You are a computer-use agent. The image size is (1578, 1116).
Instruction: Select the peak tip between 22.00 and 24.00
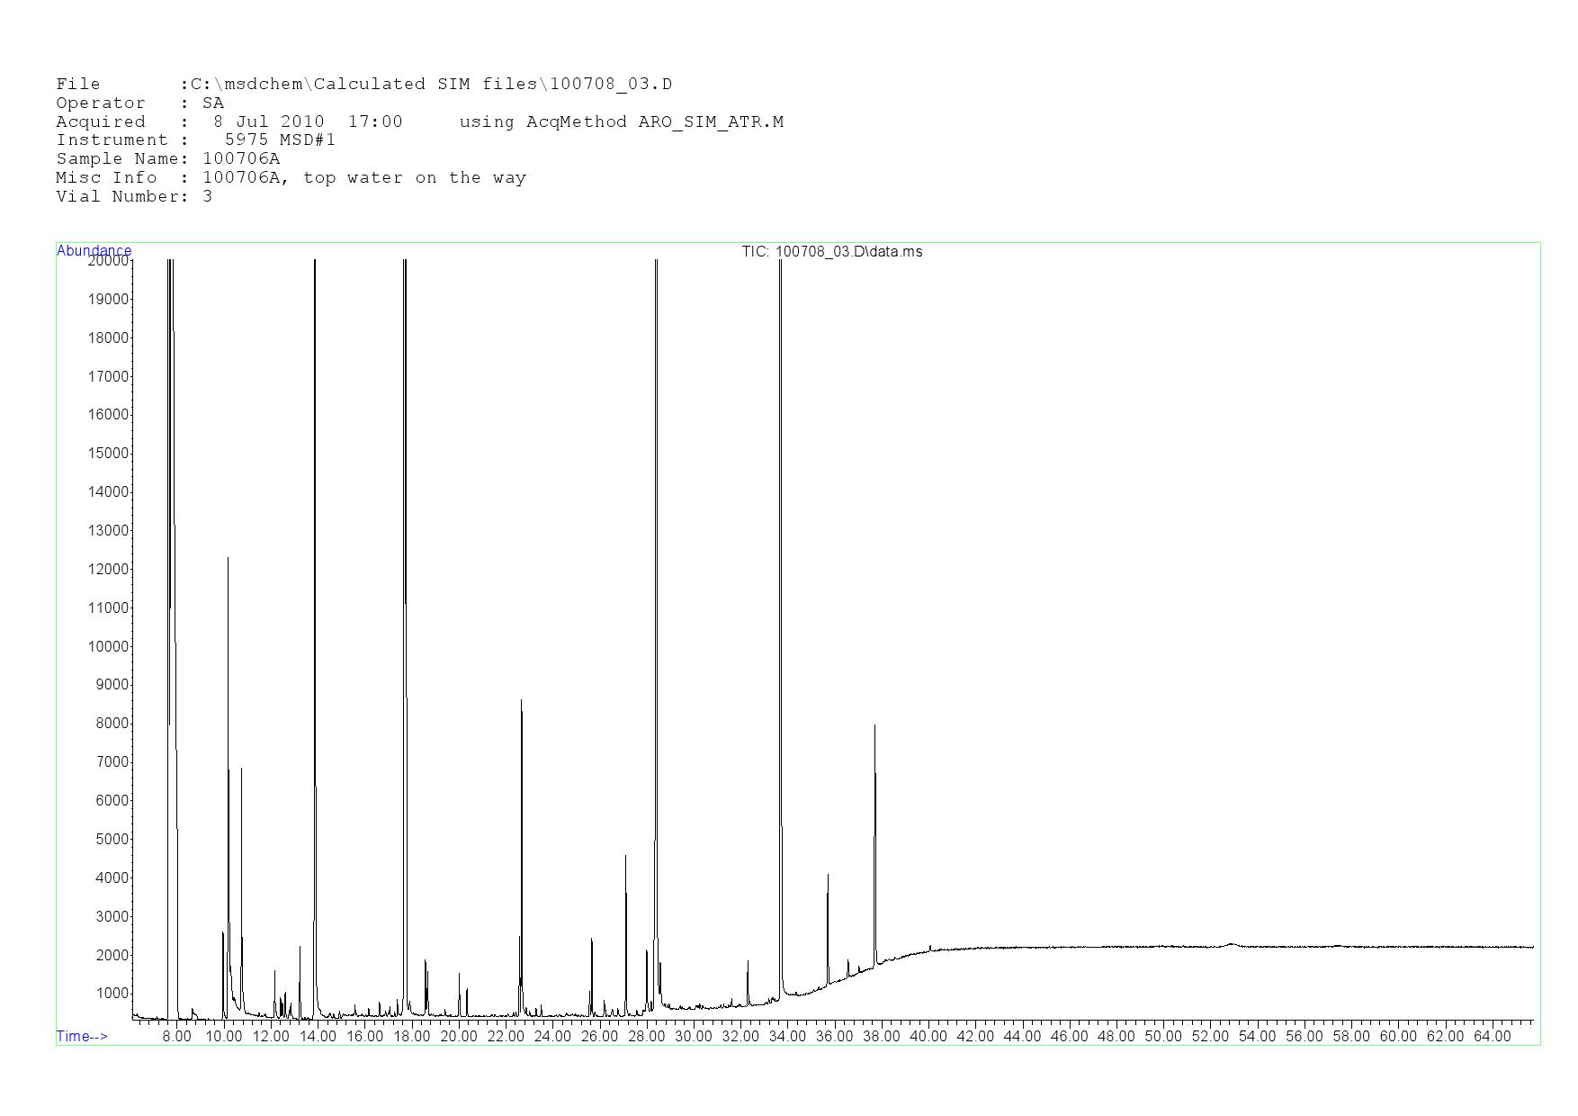(x=521, y=701)
